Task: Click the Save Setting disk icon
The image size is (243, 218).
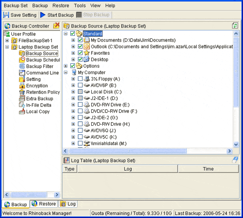Action: [6, 15]
